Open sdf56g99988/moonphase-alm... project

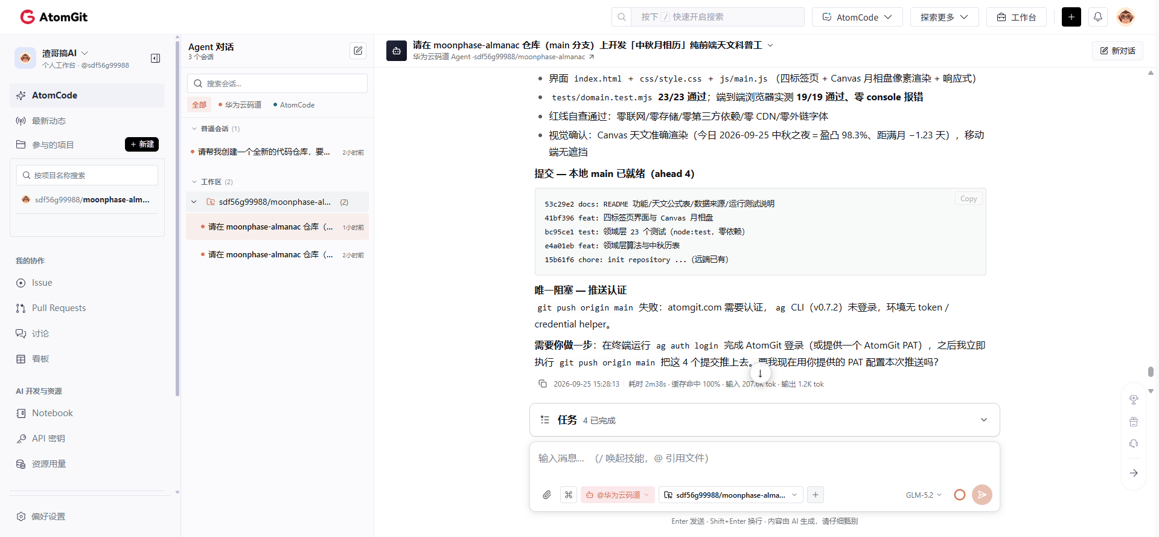(x=87, y=199)
